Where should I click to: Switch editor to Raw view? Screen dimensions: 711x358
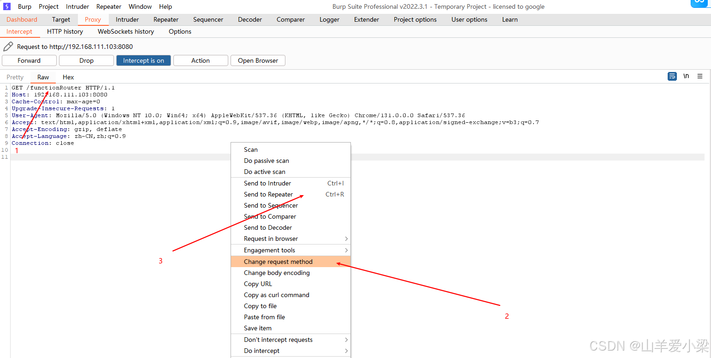(43, 77)
